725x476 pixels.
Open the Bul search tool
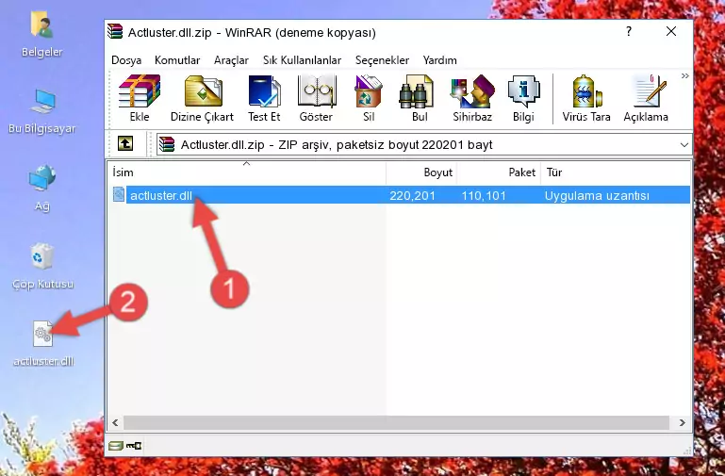pyautogui.click(x=420, y=98)
